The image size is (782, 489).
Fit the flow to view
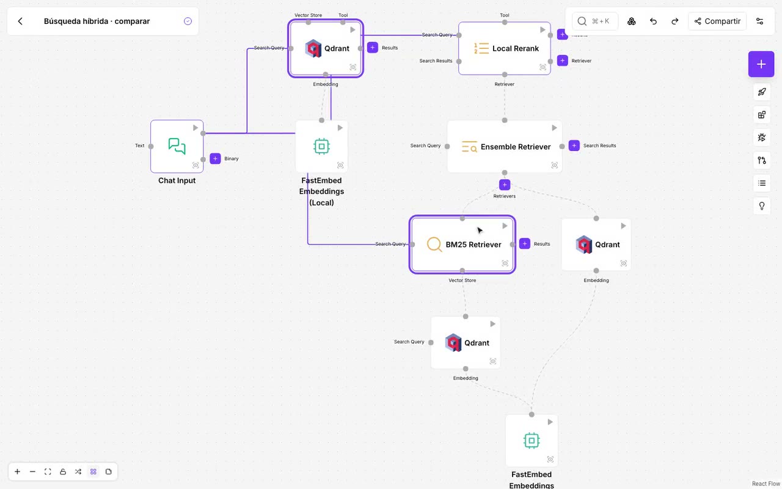coord(48,472)
